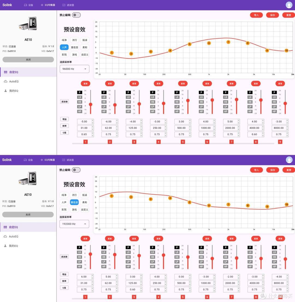Click band 5 gain slider in lower screen
Screen dimensions: 295x302
pyautogui.click(x=188, y=257)
